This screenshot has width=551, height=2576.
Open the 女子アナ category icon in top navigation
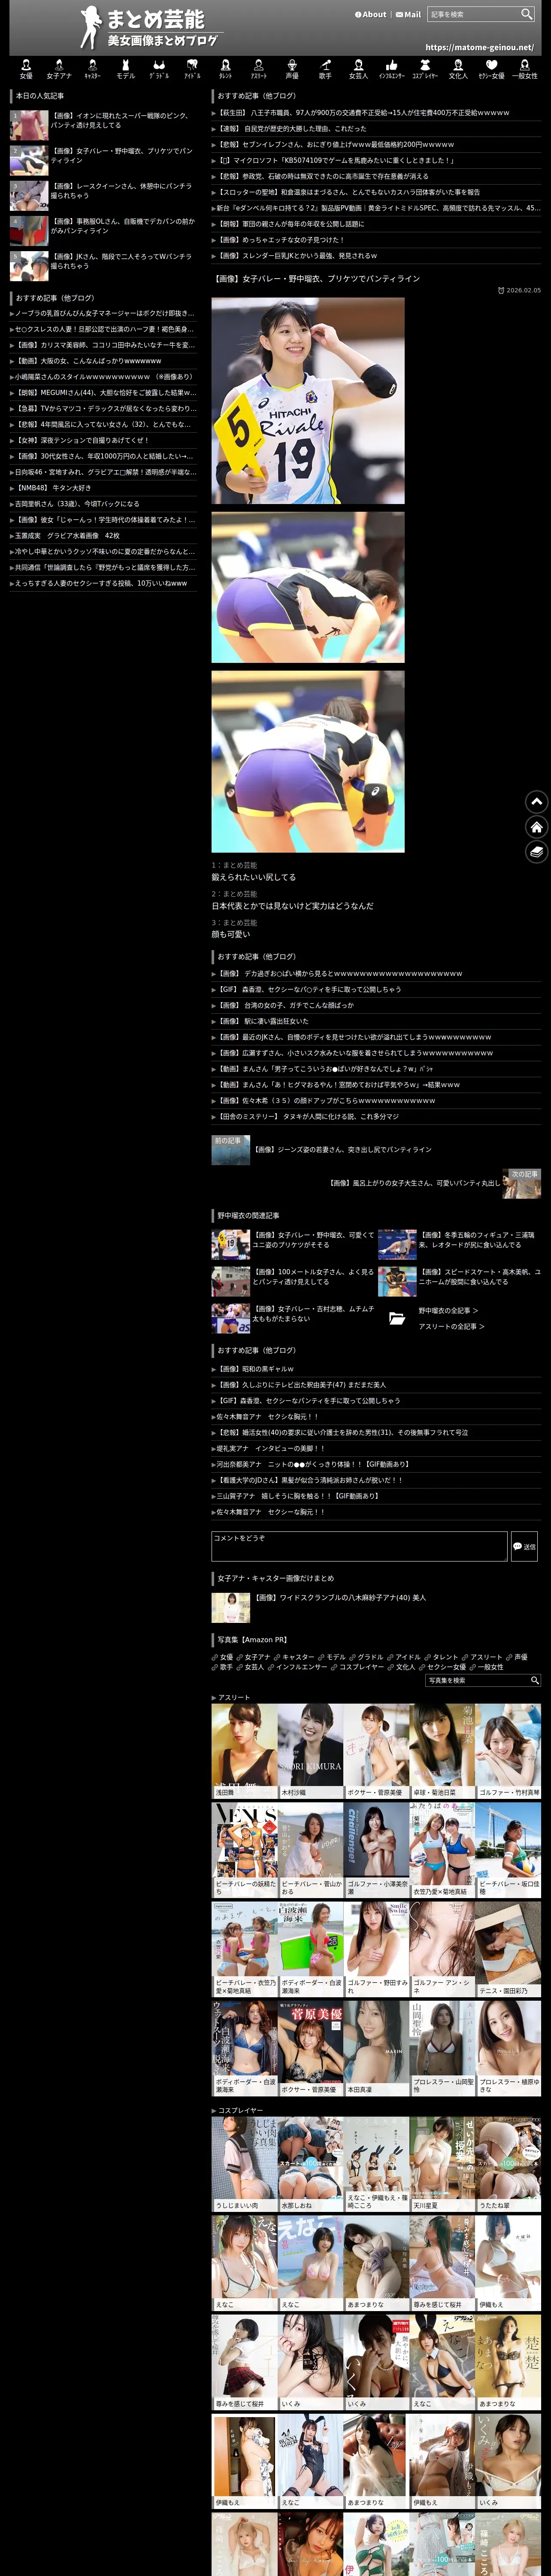click(59, 69)
